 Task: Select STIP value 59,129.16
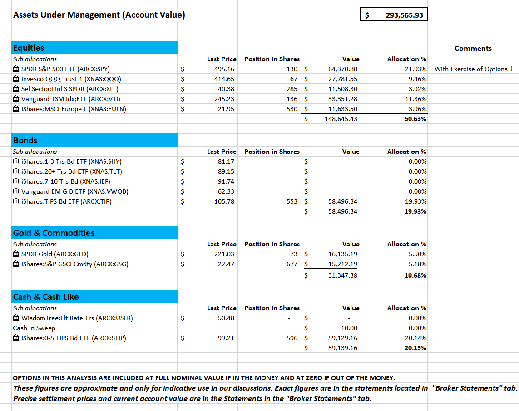(x=342, y=338)
